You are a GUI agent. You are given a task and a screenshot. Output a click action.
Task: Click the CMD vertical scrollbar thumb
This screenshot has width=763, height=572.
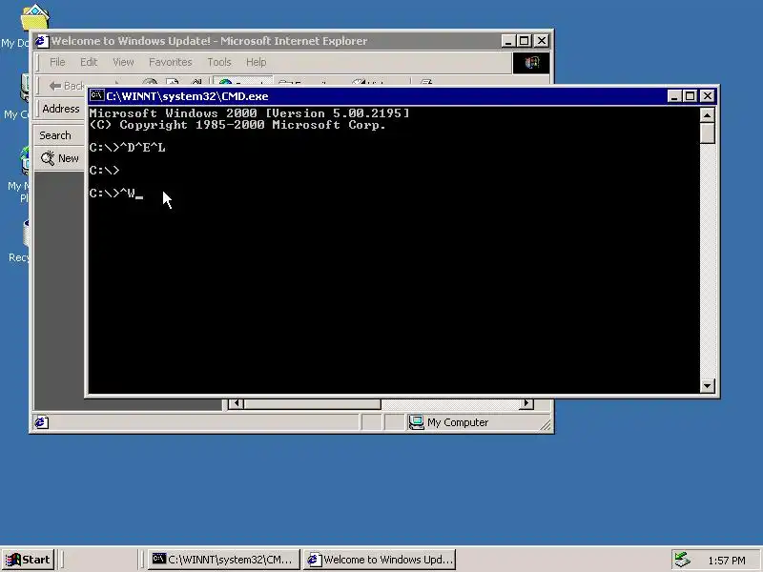pyautogui.click(x=707, y=133)
